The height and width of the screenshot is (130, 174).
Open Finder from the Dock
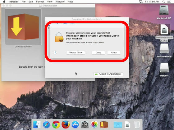pyautogui.click(x=37, y=124)
